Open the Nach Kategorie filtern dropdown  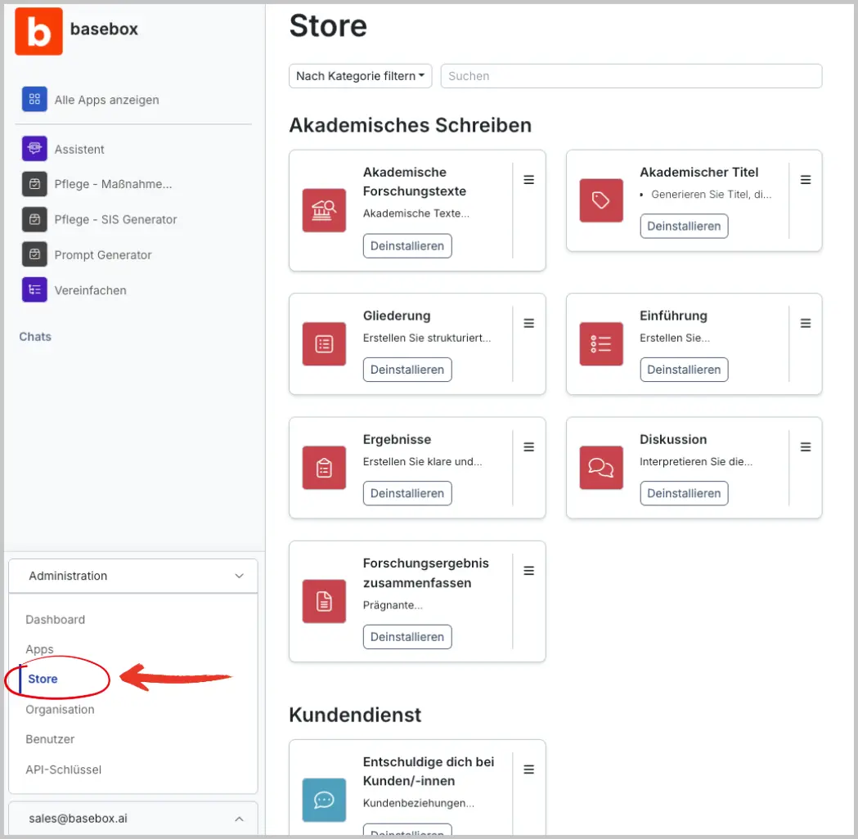click(x=360, y=76)
